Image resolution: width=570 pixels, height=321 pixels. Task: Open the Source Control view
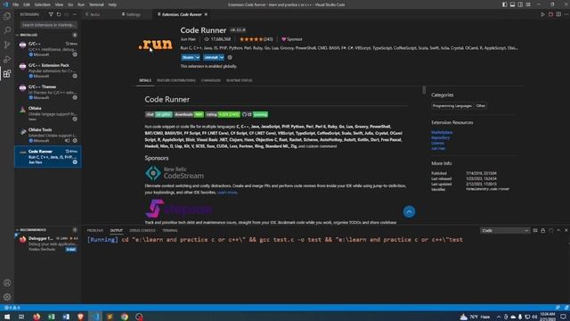(x=7, y=45)
